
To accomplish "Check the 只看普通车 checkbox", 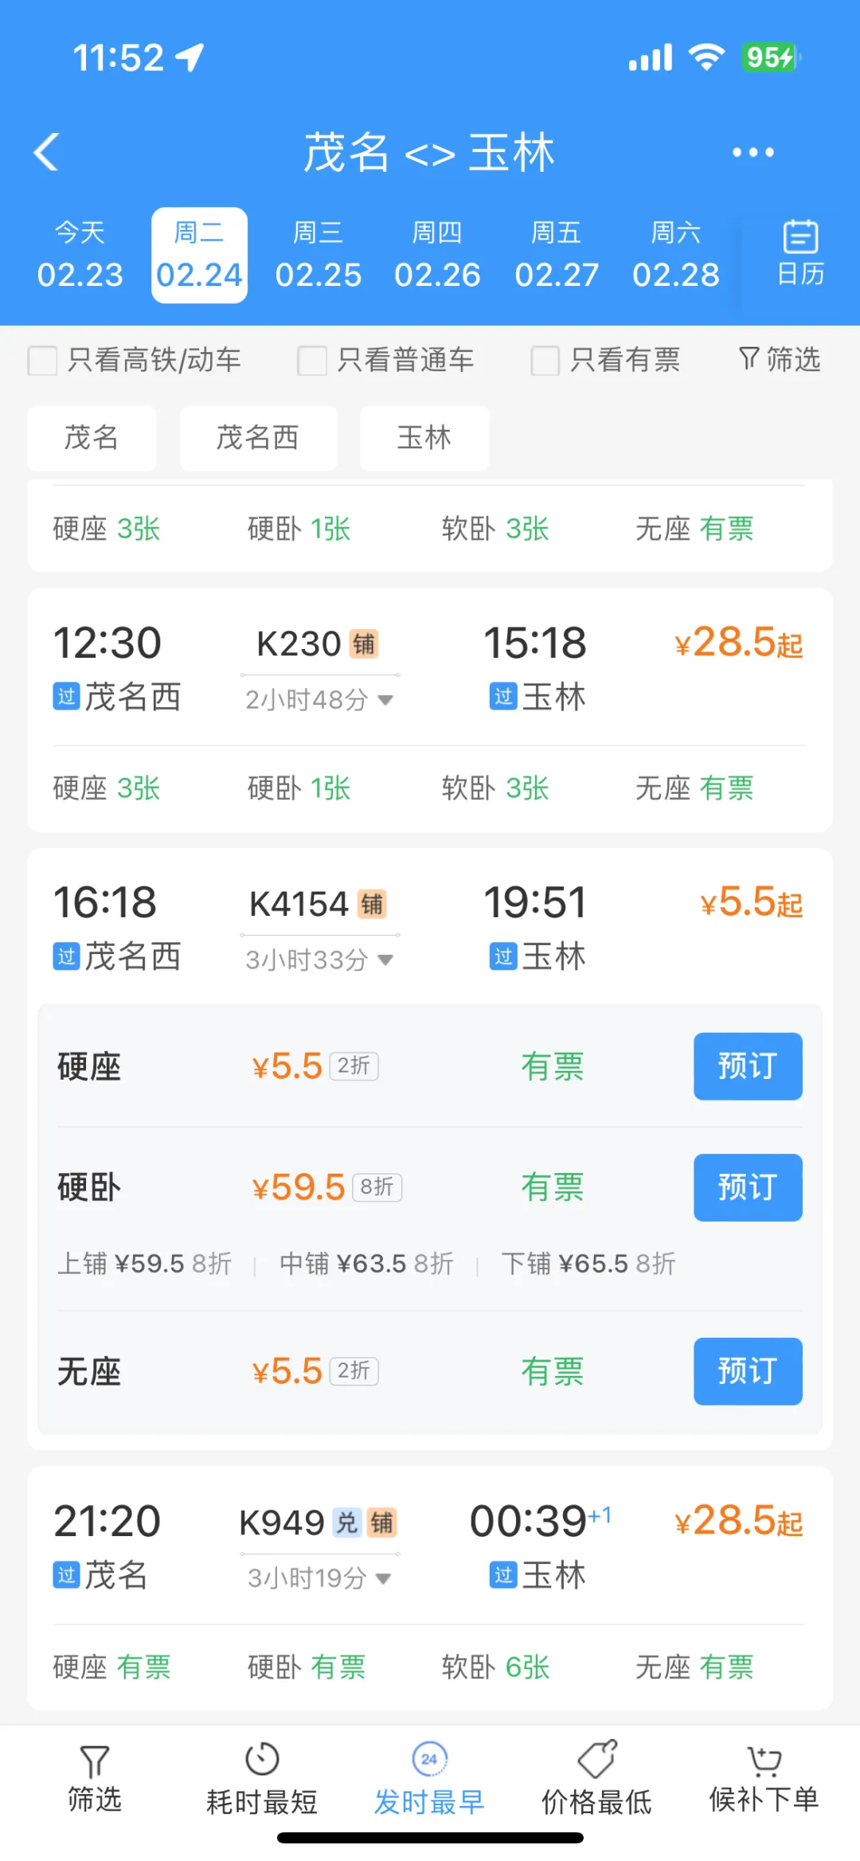I will tap(312, 360).
